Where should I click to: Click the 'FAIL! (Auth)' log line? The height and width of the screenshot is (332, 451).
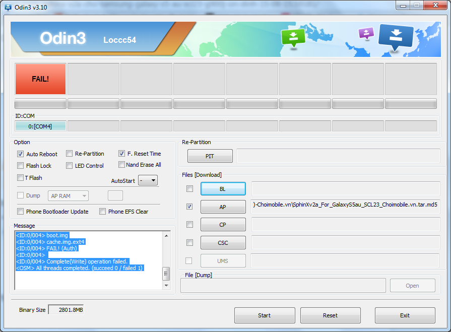click(47, 248)
